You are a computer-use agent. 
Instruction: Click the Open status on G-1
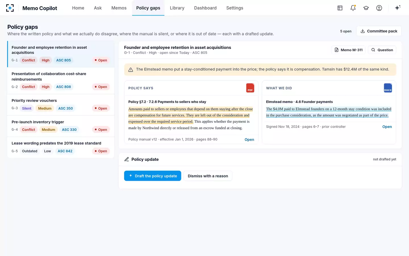coord(101,60)
